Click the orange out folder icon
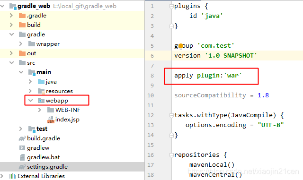 22,53
